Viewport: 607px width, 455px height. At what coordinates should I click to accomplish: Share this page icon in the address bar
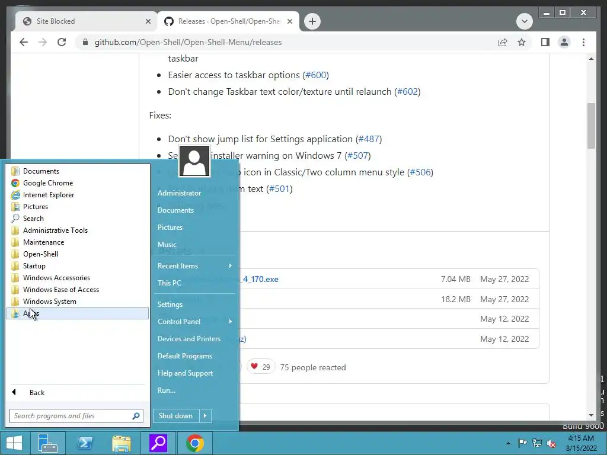(503, 42)
